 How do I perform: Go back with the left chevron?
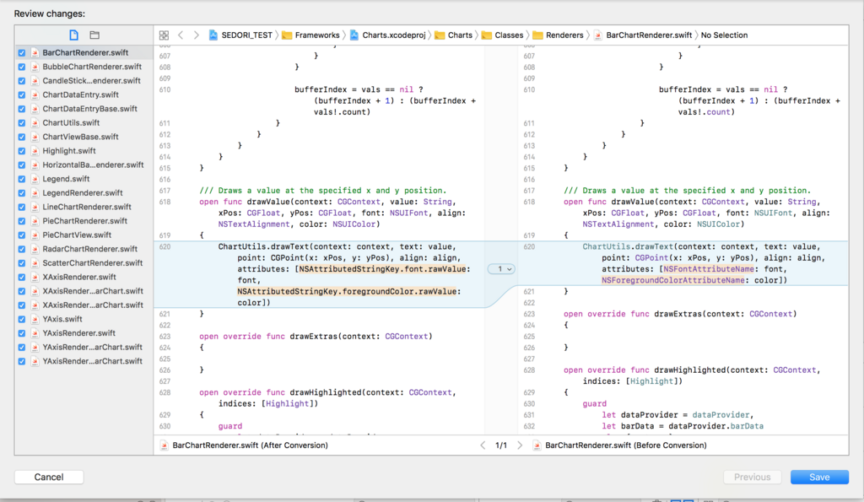181,35
